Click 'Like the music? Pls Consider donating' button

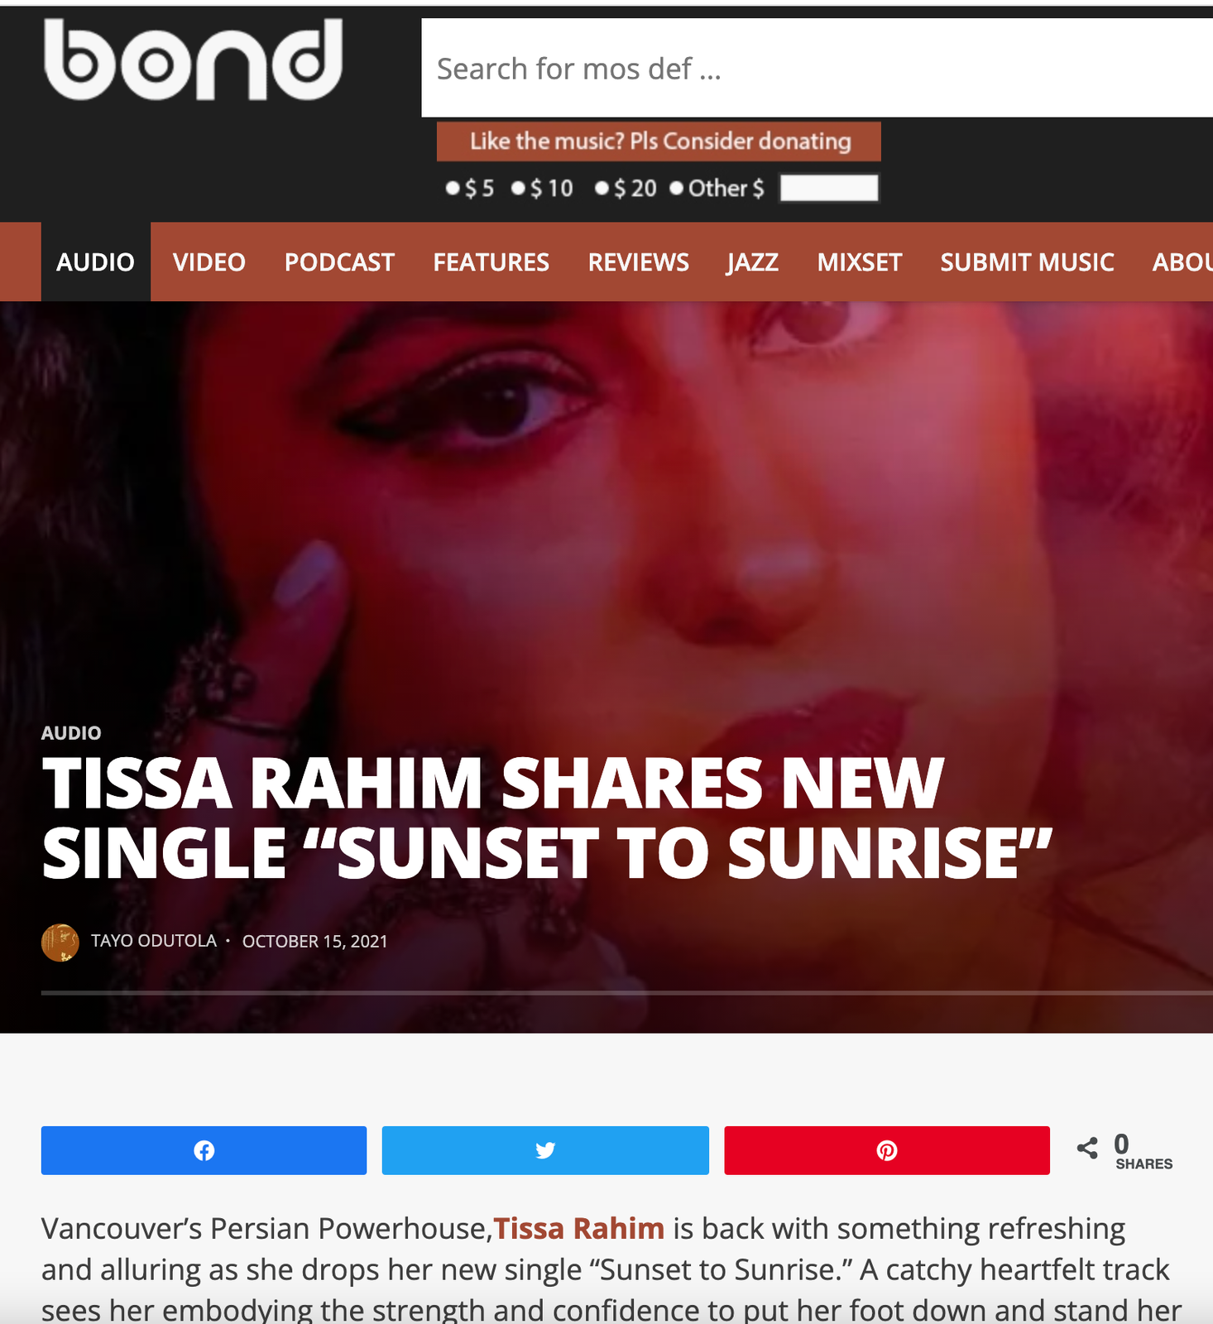pos(659,142)
